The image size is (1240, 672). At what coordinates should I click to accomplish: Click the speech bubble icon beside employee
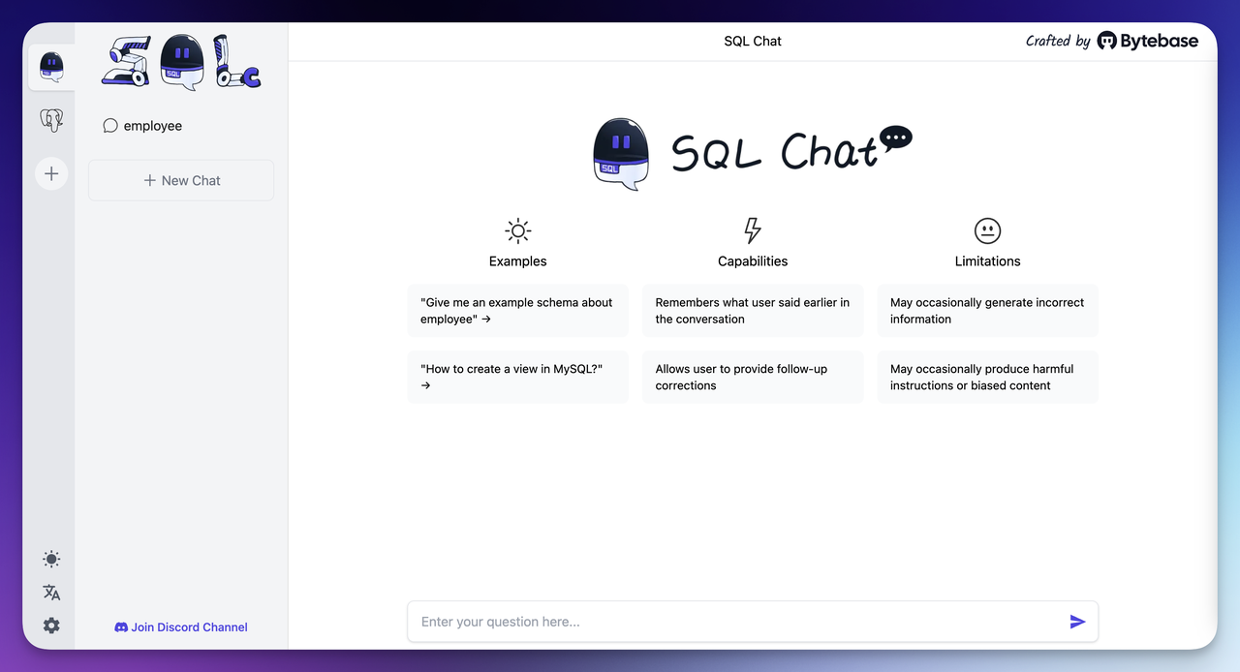(110, 126)
